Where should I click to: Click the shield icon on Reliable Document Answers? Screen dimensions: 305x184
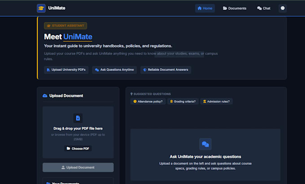[145, 70]
